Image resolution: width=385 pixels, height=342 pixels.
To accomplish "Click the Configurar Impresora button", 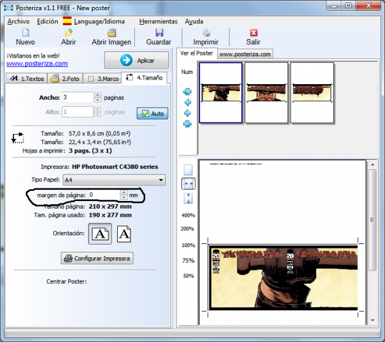I will (98, 258).
